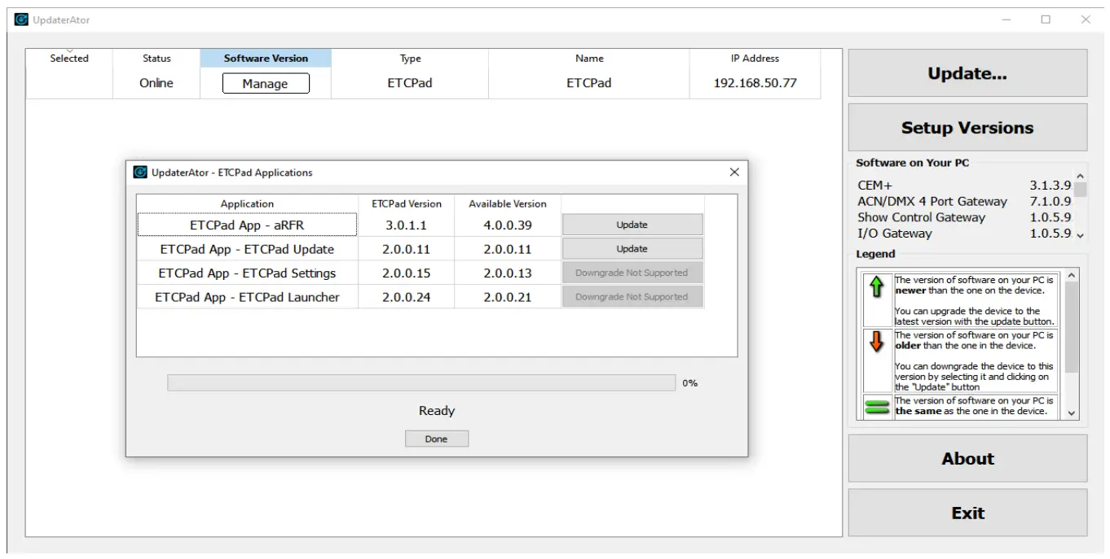Click up arrow of Legend scrollbar

pyautogui.click(x=1072, y=276)
